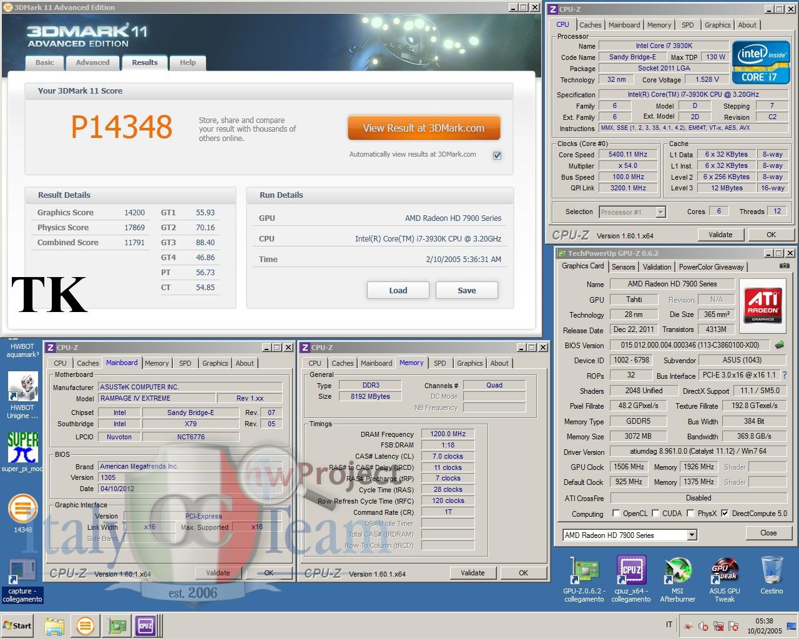Click the Driver Version atiumdag field

(x=699, y=452)
